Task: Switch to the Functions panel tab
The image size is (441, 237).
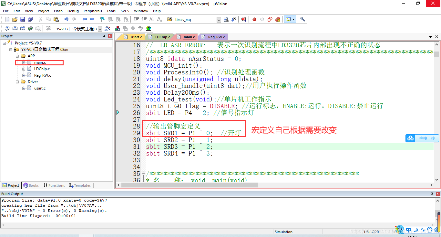Action: point(54,185)
